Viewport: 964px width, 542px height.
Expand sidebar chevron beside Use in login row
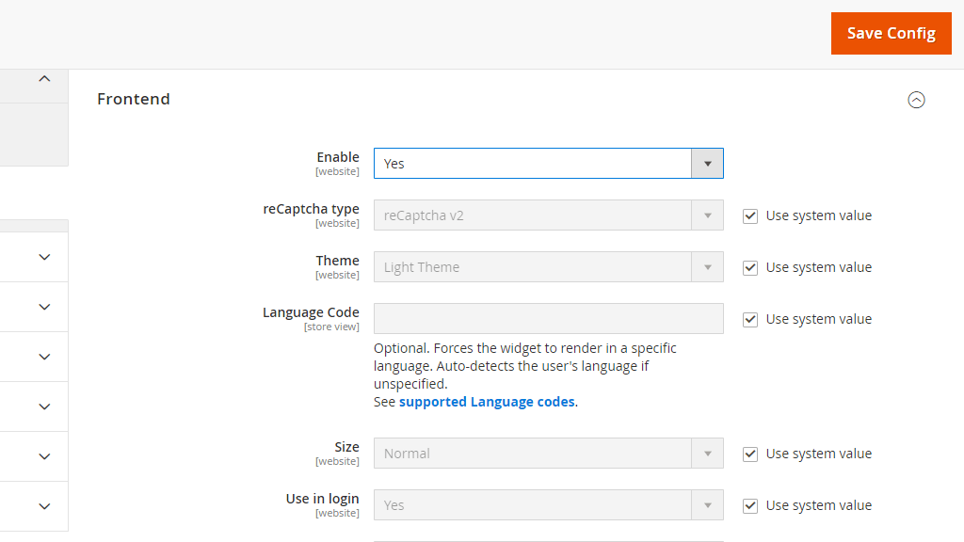[44, 505]
